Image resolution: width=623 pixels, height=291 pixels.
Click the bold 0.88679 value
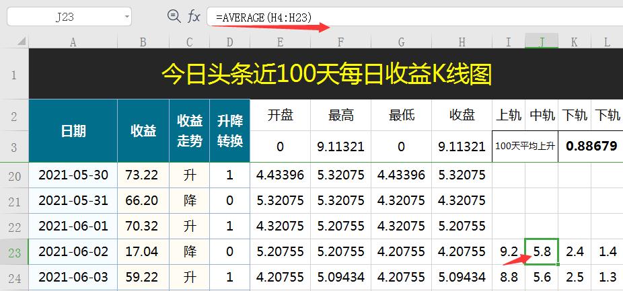tap(591, 147)
